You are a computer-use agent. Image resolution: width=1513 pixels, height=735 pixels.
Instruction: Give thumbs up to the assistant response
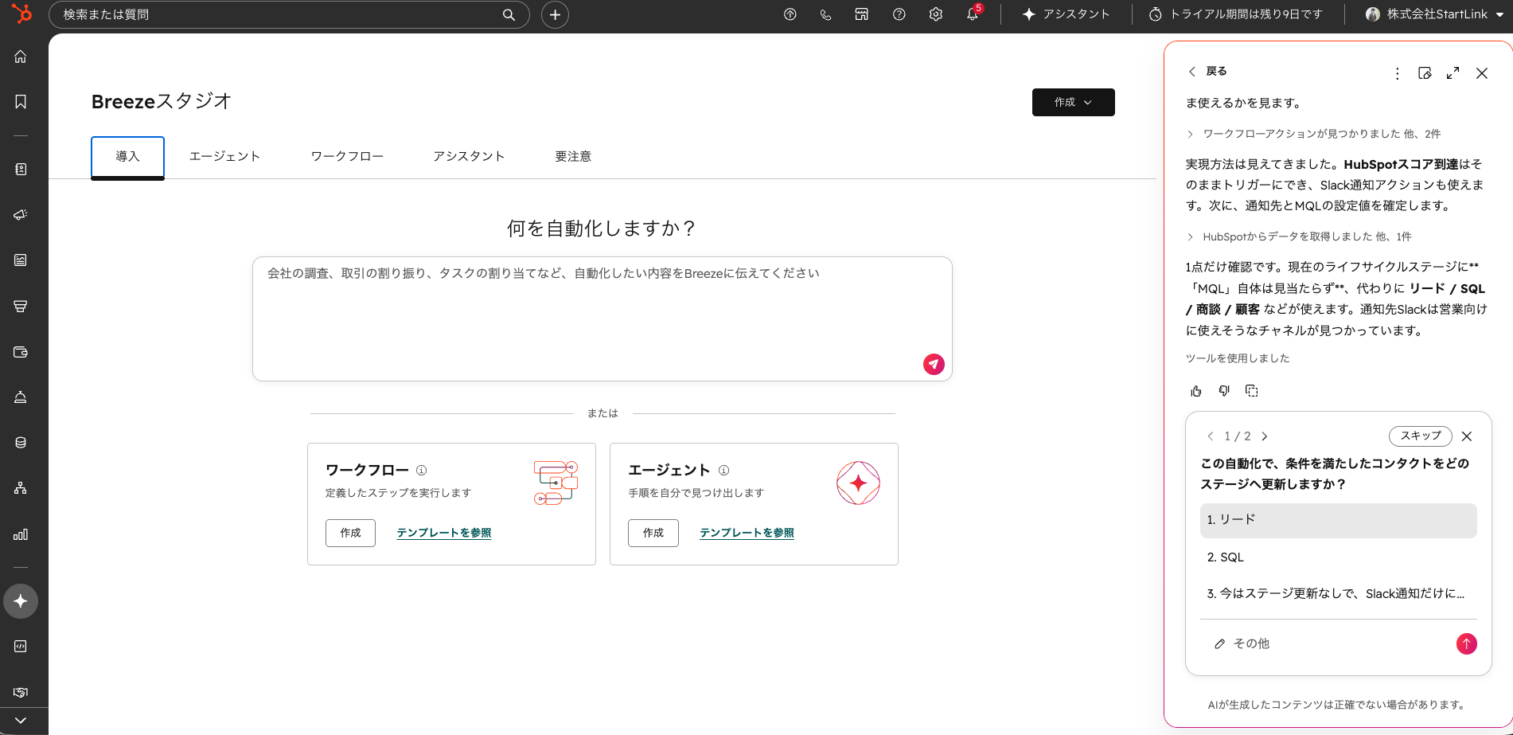coord(1196,391)
